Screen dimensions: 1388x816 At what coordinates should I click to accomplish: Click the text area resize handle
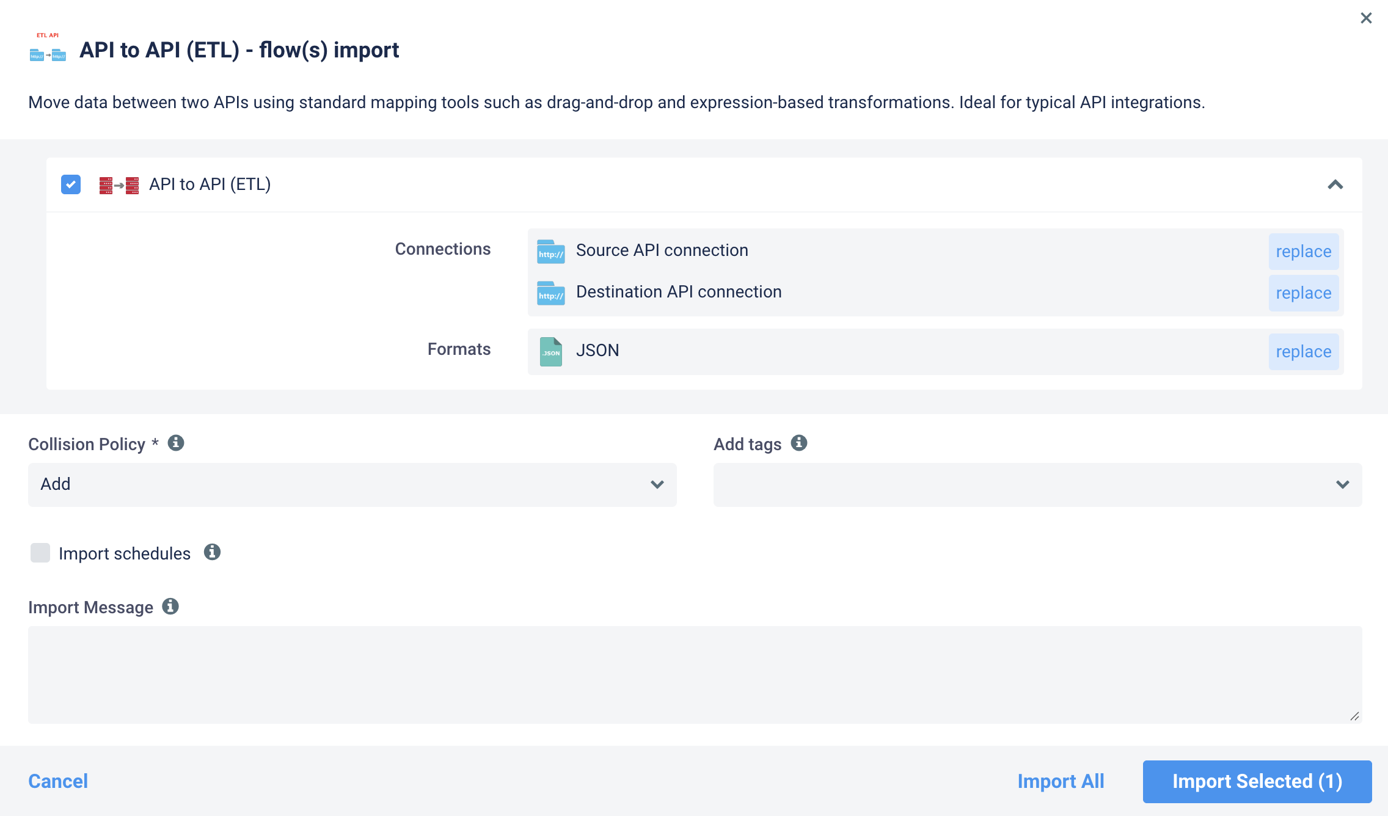pos(1354,716)
